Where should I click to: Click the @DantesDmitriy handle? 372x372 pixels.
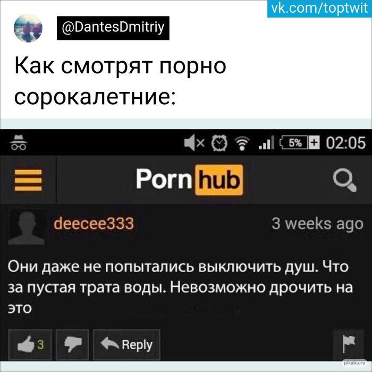[x=113, y=28]
